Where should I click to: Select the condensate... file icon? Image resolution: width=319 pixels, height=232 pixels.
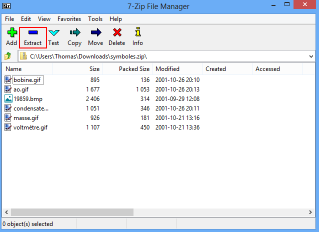pos(8,108)
